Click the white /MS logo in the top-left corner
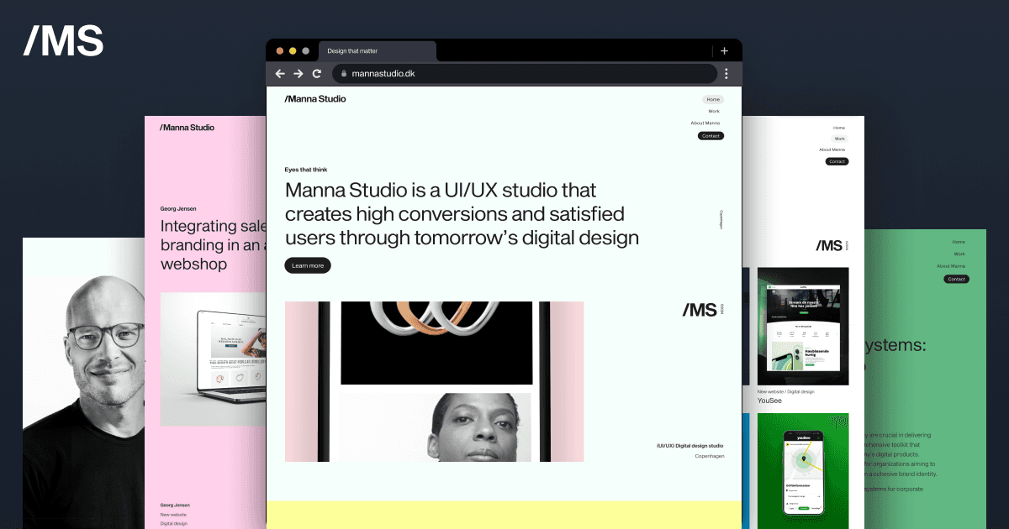 pos(63,40)
